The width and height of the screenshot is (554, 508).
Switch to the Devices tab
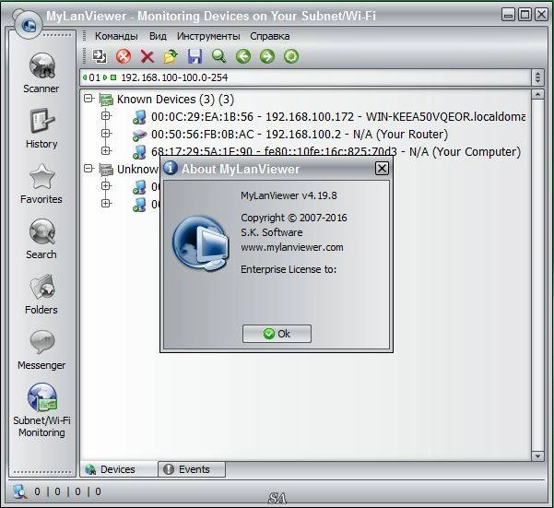(119, 469)
